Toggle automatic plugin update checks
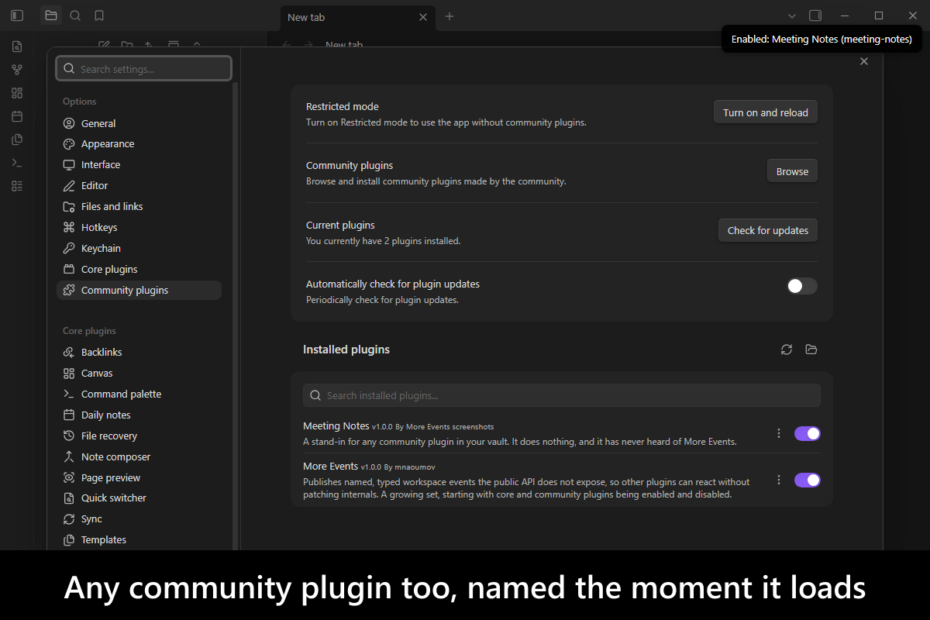This screenshot has width=930, height=620. 802,286
